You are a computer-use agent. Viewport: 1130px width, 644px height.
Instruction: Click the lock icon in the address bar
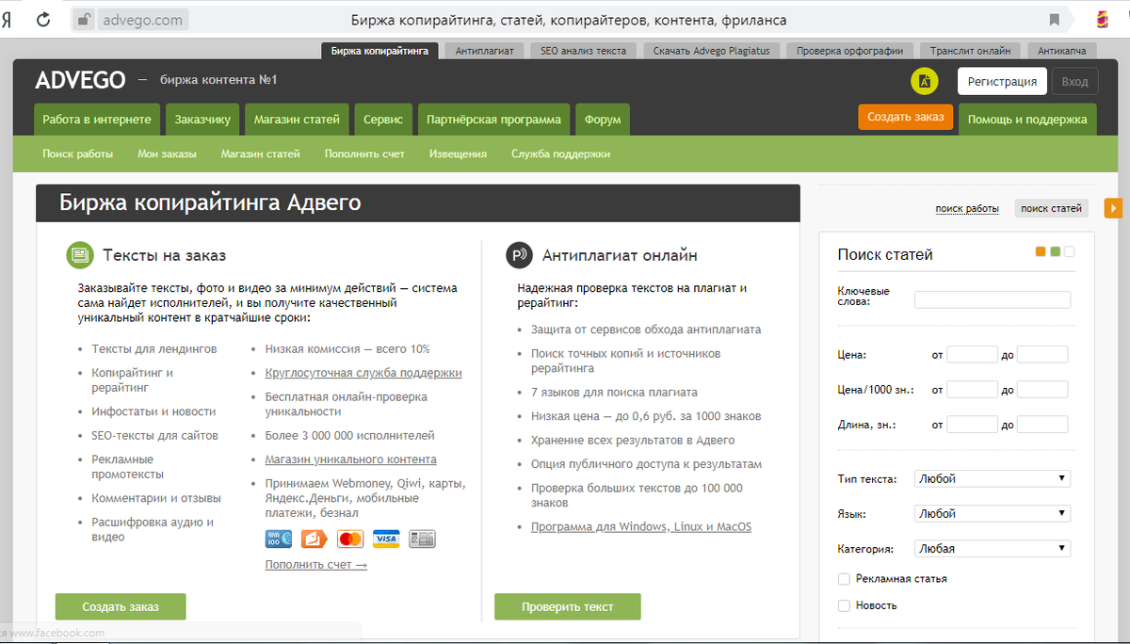click(x=84, y=19)
